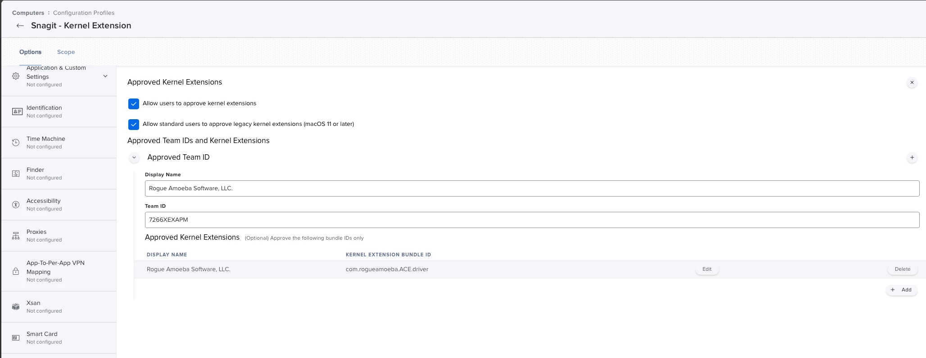Select the Finder icon in sidebar
This screenshot has height=358, width=926.
coord(16,174)
